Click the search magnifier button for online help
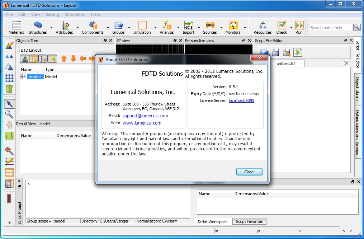The width and height of the screenshot is (364, 239). pyautogui.click(x=356, y=27)
